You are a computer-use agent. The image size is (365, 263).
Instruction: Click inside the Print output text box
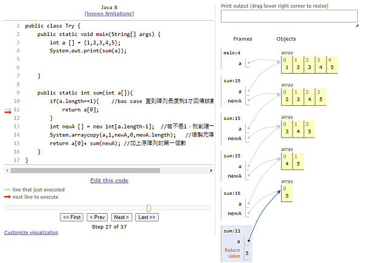click(289, 16)
